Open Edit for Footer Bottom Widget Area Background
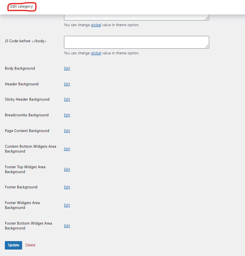The width and height of the screenshot is (245, 256). pyautogui.click(x=67, y=226)
